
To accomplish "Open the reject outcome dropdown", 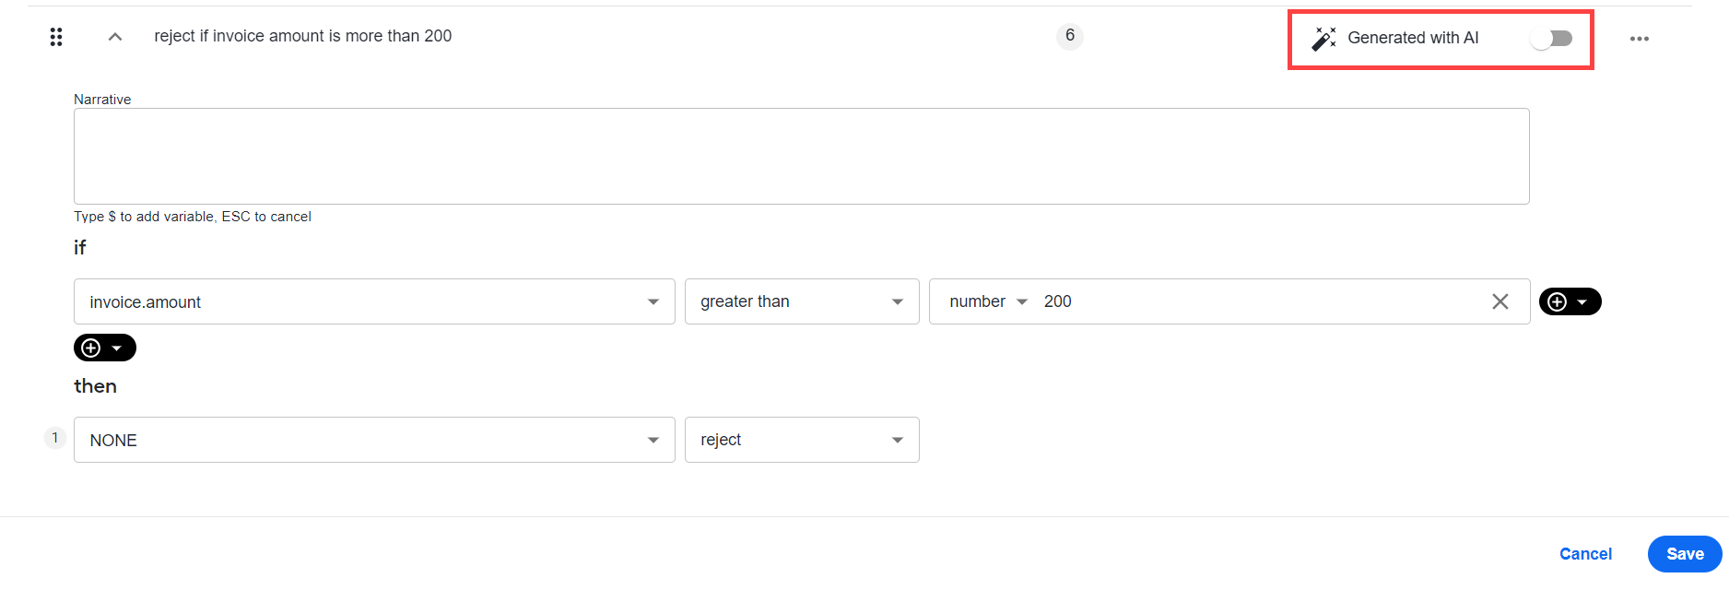I will pyautogui.click(x=802, y=440).
